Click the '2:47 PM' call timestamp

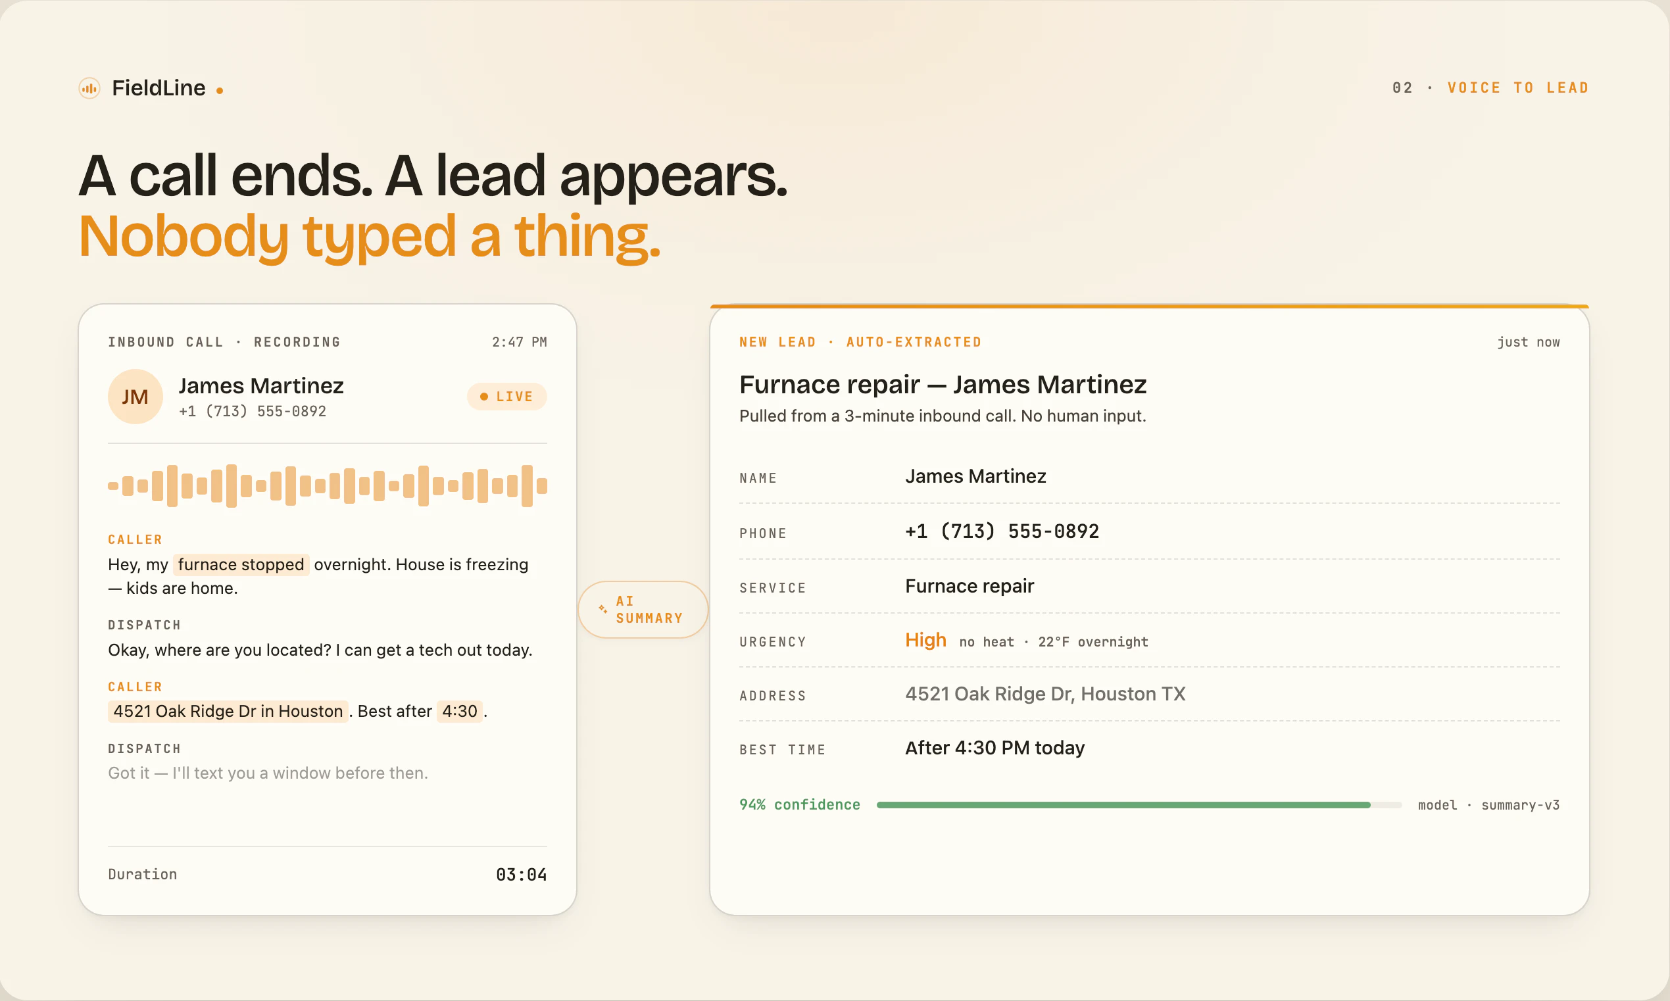pos(520,343)
